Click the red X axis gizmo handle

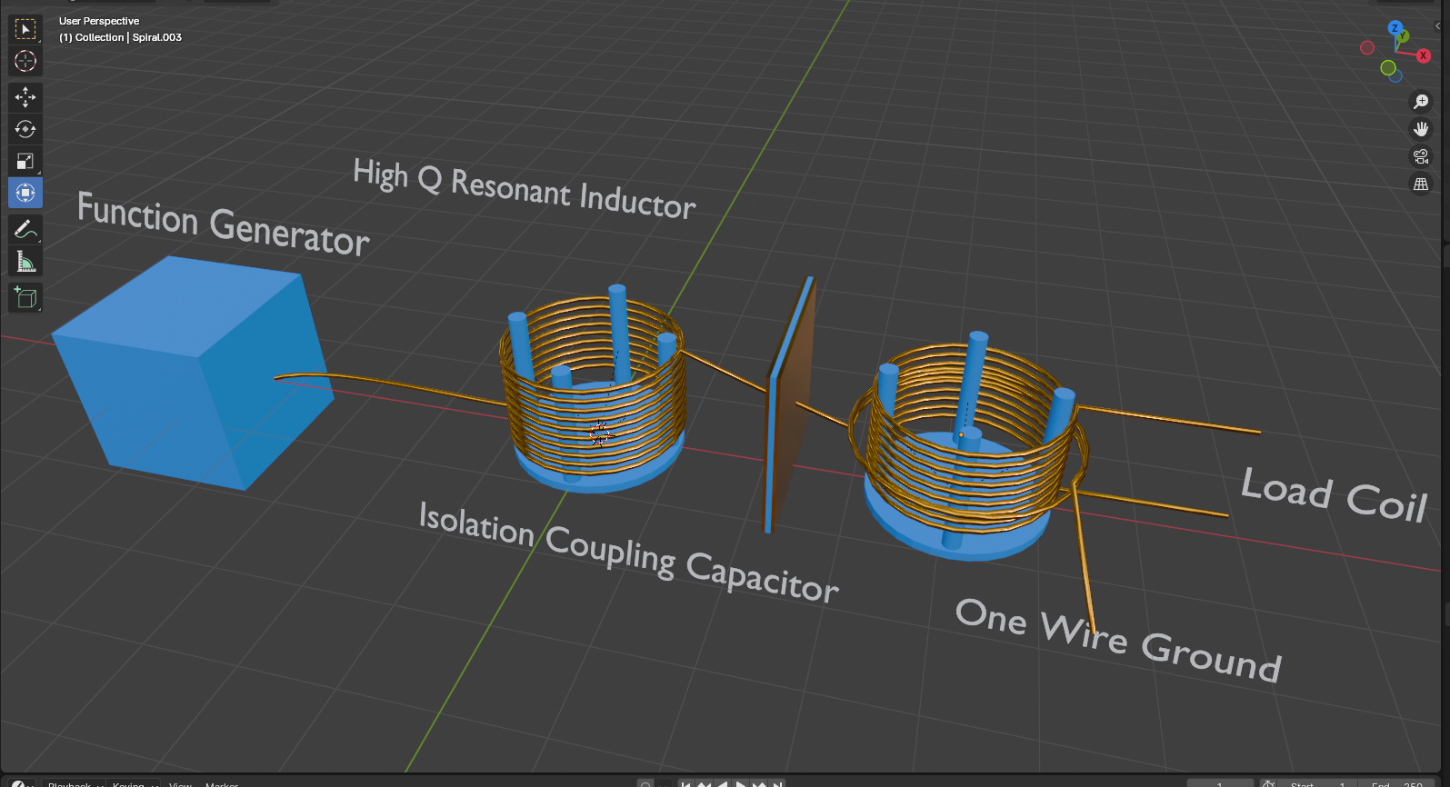[1424, 55]
